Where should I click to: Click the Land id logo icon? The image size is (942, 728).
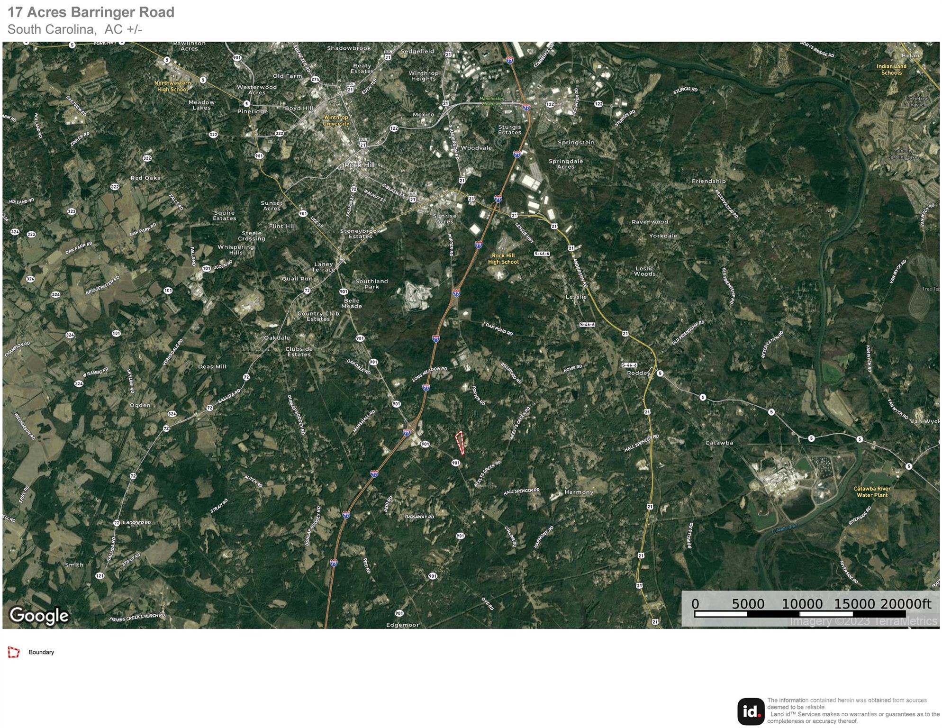click(751, 711)
